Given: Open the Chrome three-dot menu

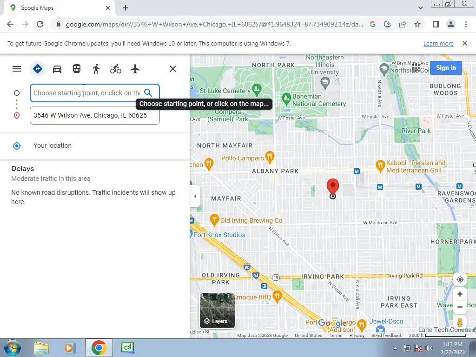Looking at the screenshot, I should (x=466, y=24).
